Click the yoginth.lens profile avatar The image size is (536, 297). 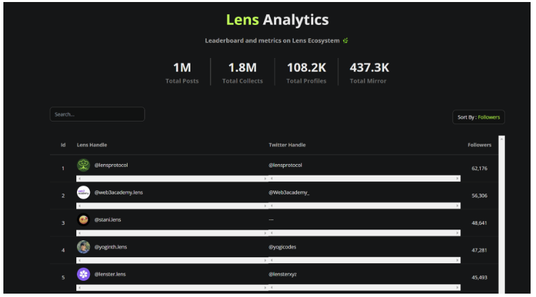84,247
